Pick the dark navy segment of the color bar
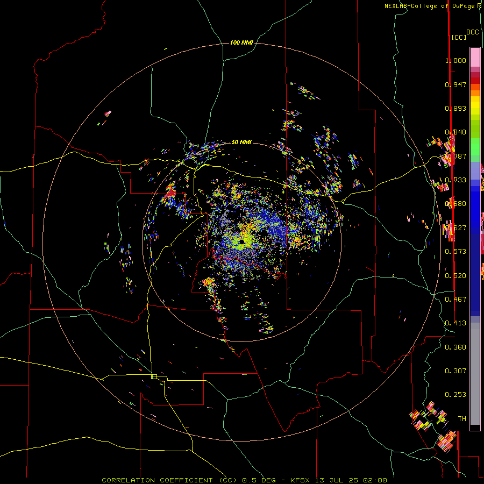 point(475,275)
